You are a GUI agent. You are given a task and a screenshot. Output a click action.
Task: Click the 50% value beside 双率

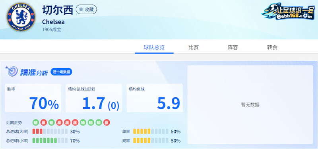176,141
